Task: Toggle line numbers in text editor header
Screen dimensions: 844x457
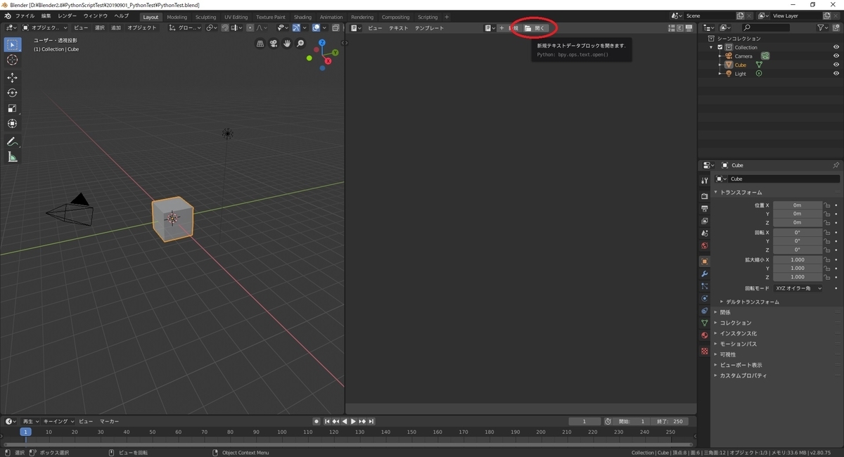Action: pyautogui.click(x=672, y=28)
